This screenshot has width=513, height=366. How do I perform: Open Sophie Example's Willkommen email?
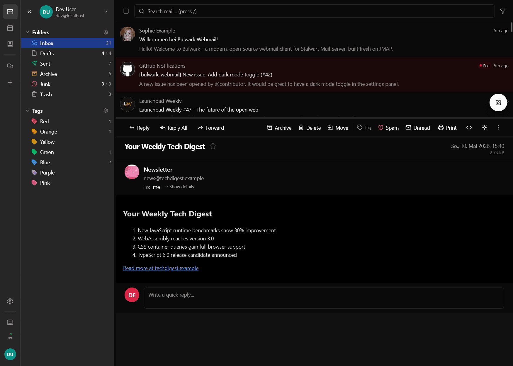(314, 40)
